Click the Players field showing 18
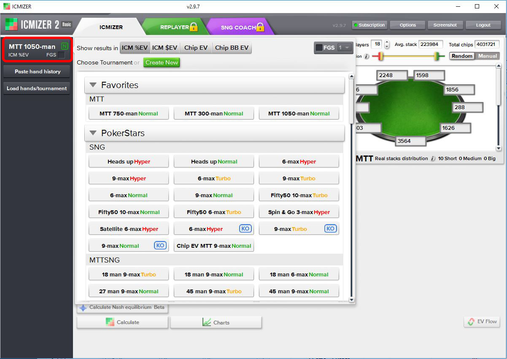507x359 pixels. (x=377, y=44)
